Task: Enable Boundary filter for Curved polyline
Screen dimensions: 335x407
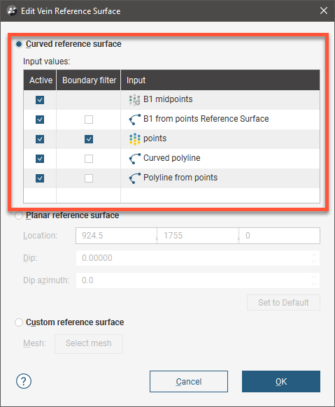Action: click(89, 159)
